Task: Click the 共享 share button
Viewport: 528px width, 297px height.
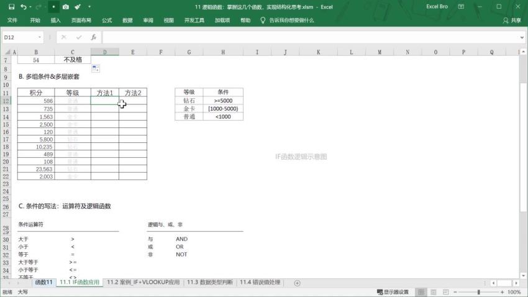Action: click(x=512, y=20)
